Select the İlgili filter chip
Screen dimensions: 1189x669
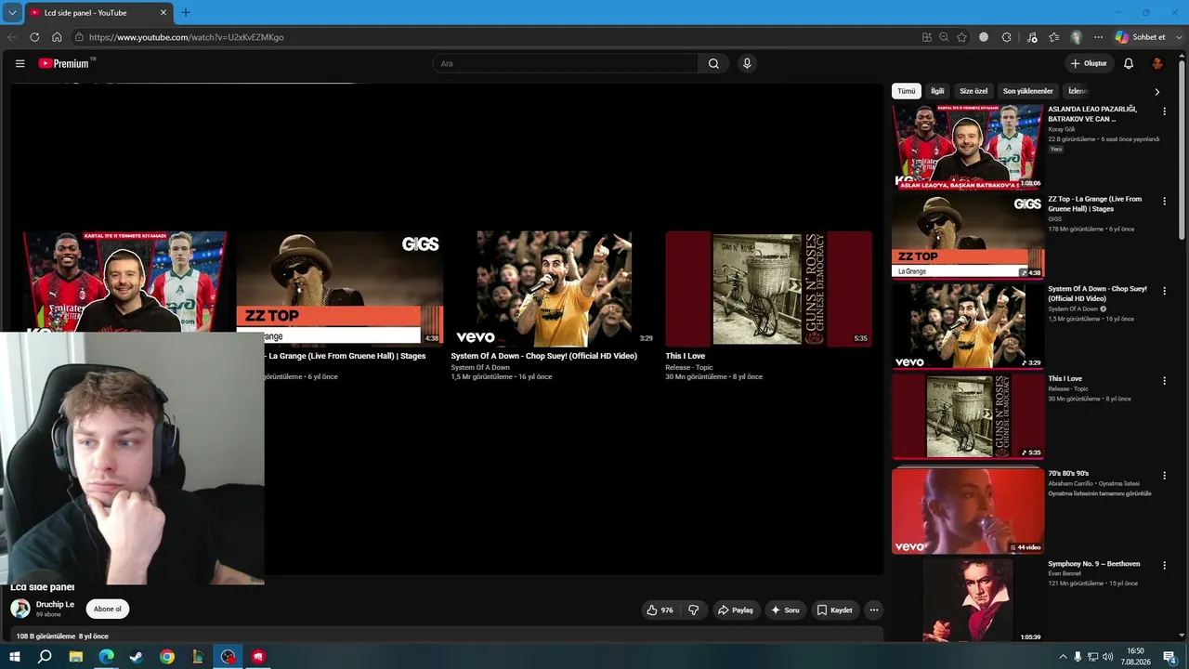coord(937,91)
